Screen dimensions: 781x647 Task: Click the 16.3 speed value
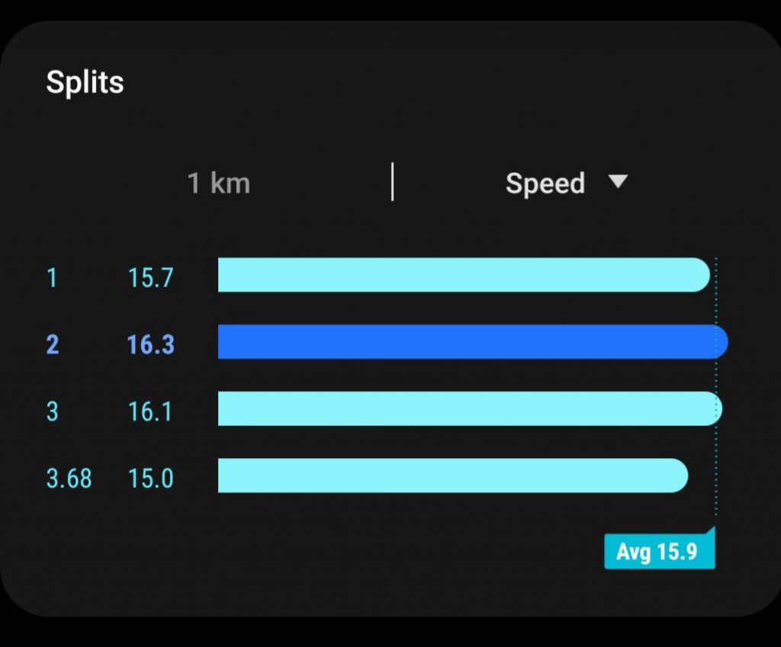click(150, 344)
